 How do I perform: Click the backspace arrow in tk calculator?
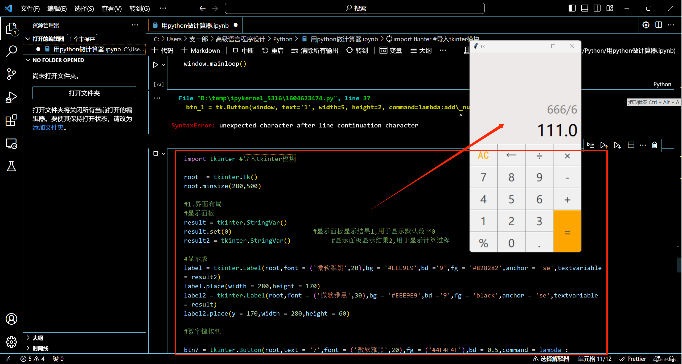click(511, 156)
